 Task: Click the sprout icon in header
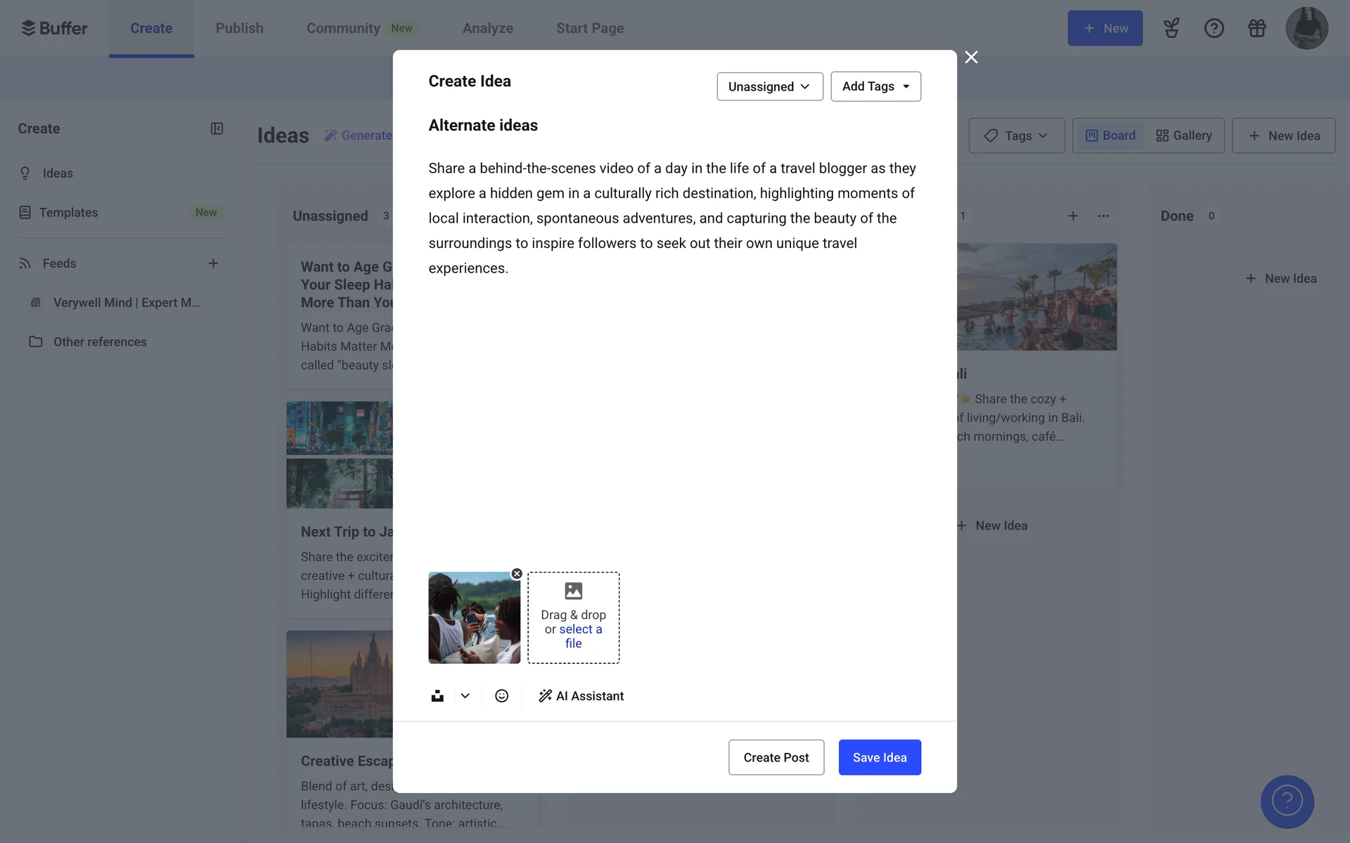pyautogui.click(x=1171, y=28)
